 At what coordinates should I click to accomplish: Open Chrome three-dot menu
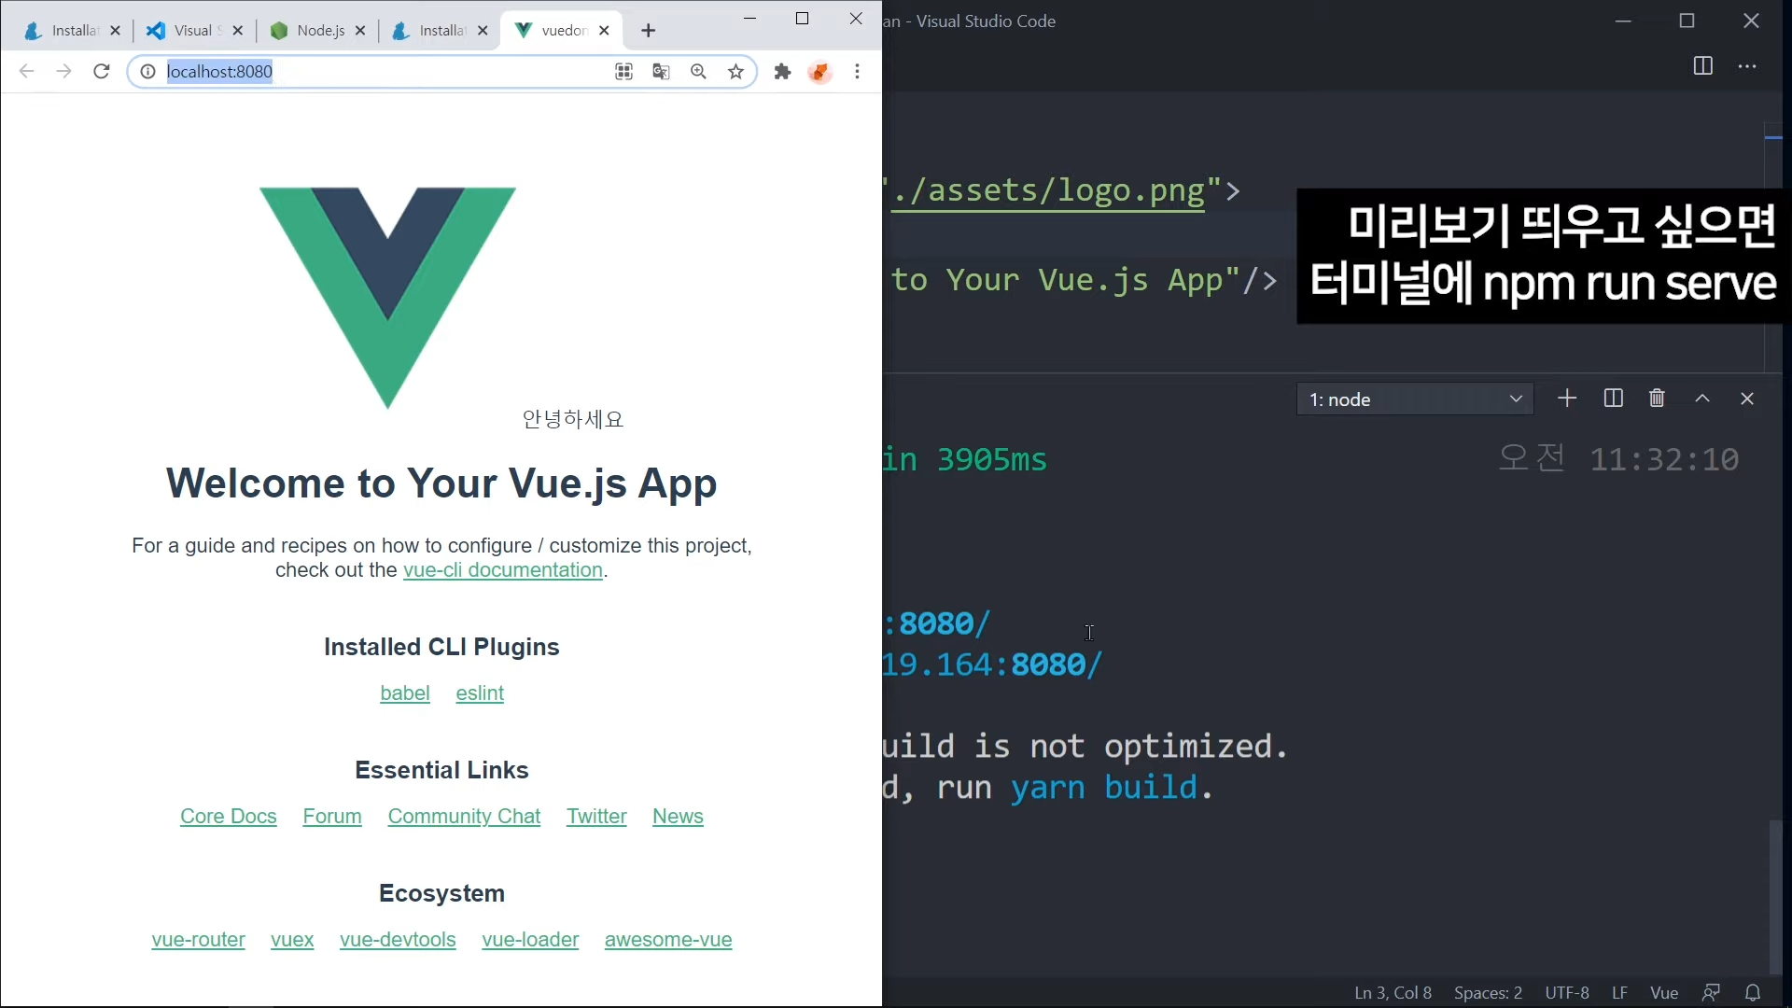[857, 72]
